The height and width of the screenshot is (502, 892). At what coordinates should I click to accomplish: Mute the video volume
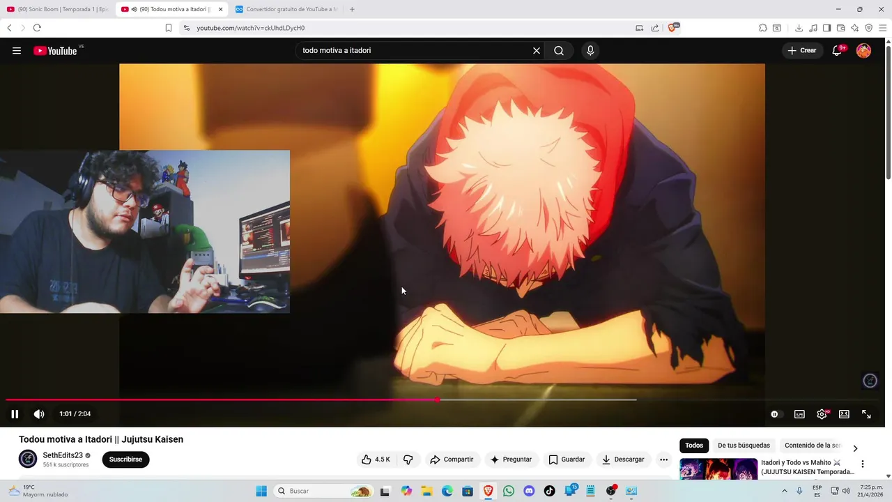39,414
